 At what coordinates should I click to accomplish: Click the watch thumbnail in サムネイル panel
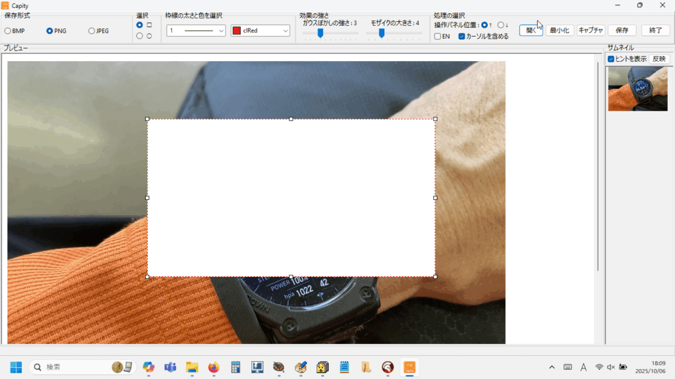point(637,88)
